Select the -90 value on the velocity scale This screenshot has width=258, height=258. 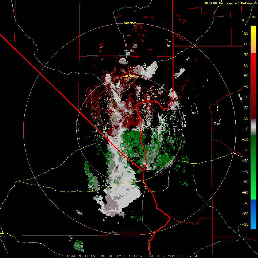click(245, 224)
